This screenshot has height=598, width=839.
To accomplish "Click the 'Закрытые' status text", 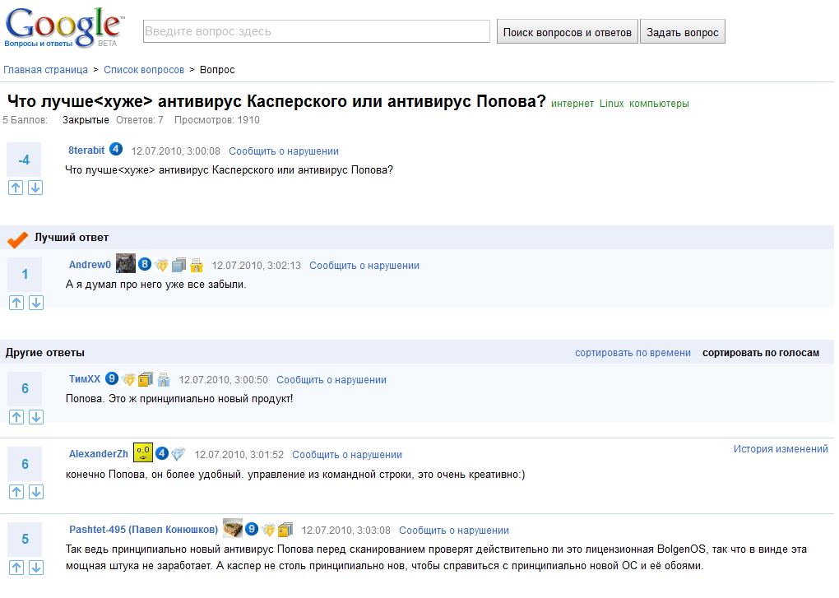I will tap(86, 120).
